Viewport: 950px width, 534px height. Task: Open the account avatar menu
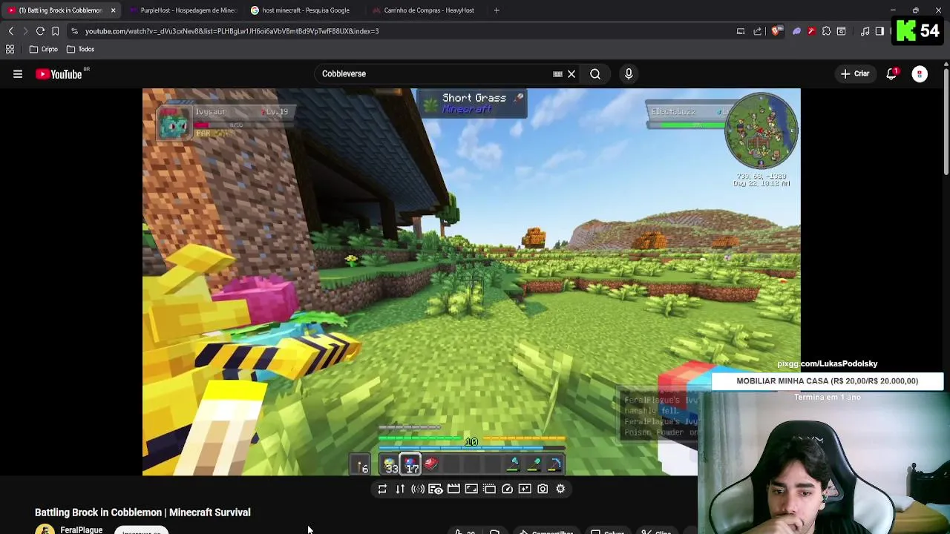(920, 74)
